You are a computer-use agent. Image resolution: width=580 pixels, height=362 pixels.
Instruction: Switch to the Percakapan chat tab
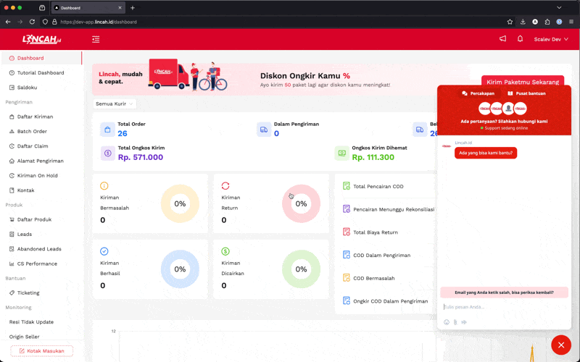pyautogui.click(x=478, y=93)
